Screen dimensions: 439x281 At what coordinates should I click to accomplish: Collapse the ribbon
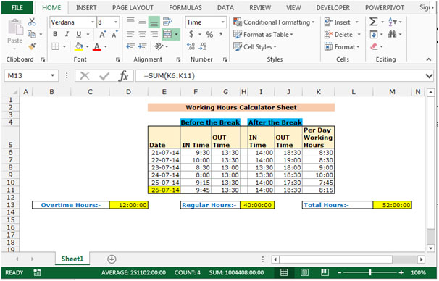click(x=429, y=59)
